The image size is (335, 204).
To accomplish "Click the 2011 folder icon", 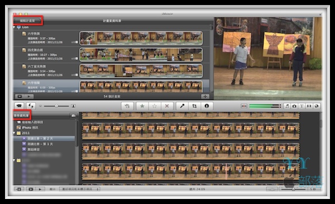I will (19, 133).
